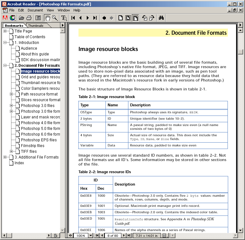Viewport: 245px width, 240px height.
Task: Click the bookmarks panel scroll right arrow
Action: pos(49,236)
